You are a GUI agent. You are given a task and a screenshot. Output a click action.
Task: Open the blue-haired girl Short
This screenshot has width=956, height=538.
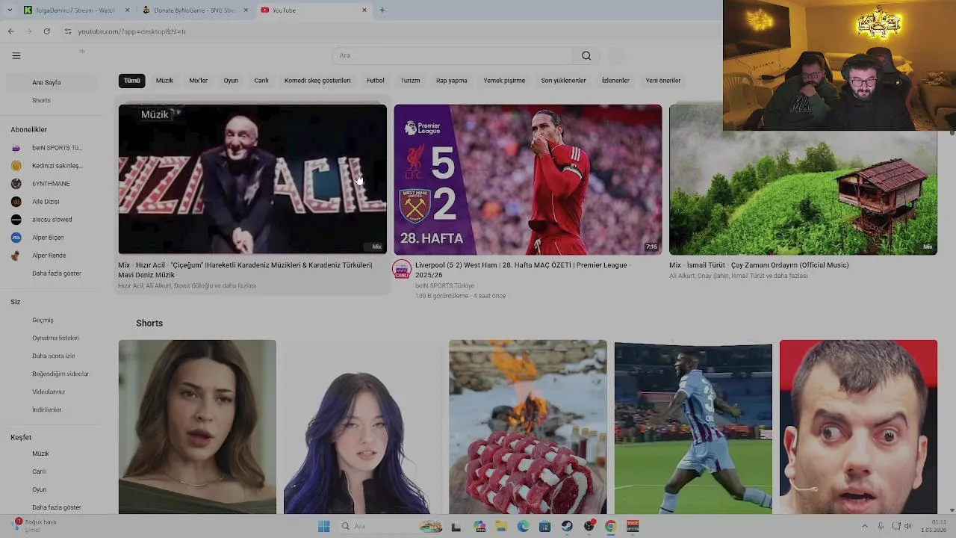tap(362, 427)
